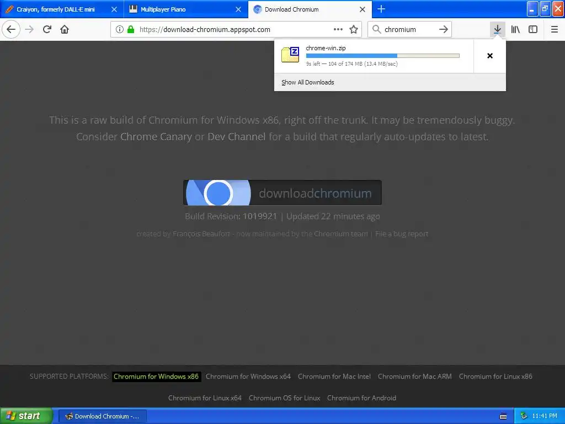Open the Chrome Canary link
This screenshot has width=565, height=424.
point(156,137)
